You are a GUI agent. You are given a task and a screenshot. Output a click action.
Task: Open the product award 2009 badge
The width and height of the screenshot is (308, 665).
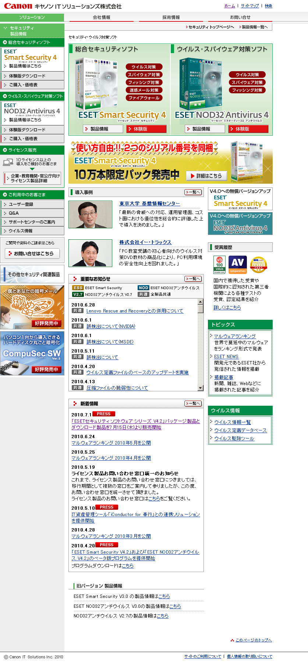tap(259, 265)
